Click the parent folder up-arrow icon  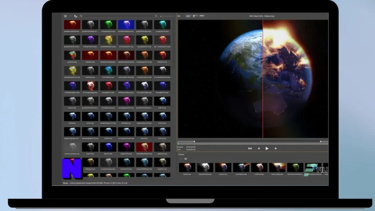pos(75,16)
